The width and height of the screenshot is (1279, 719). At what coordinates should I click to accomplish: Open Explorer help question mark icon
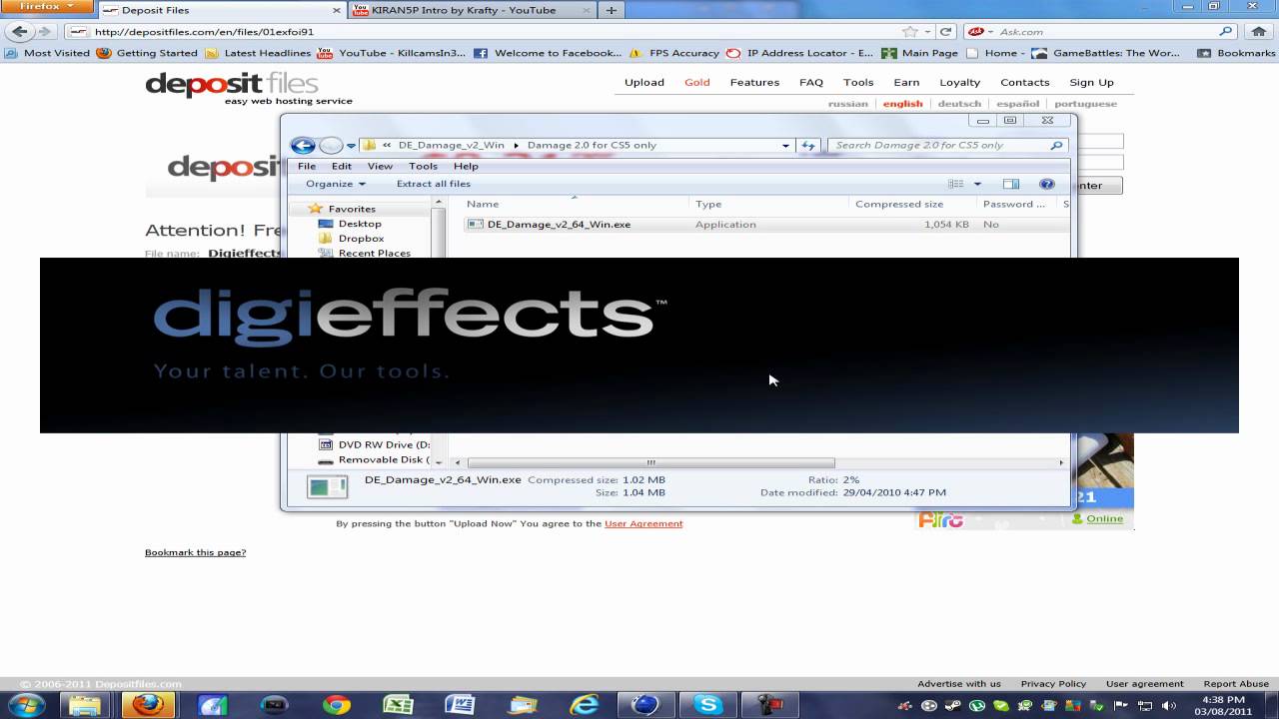coord(1046,184)
